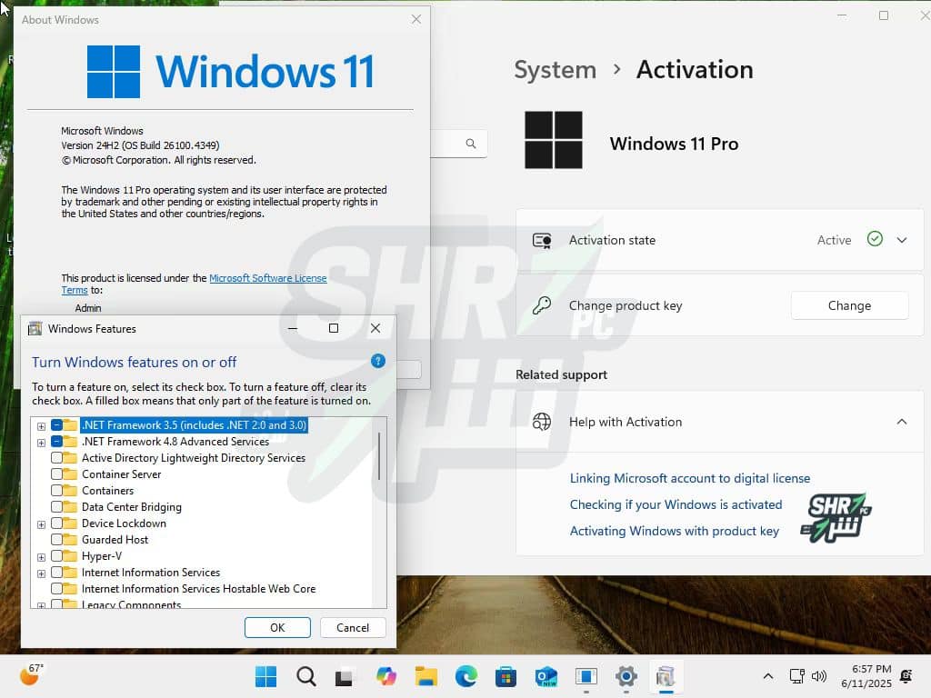Open the Microsoft Software License Terms link
The image size is (931, 698).
(x=268, y=278)
